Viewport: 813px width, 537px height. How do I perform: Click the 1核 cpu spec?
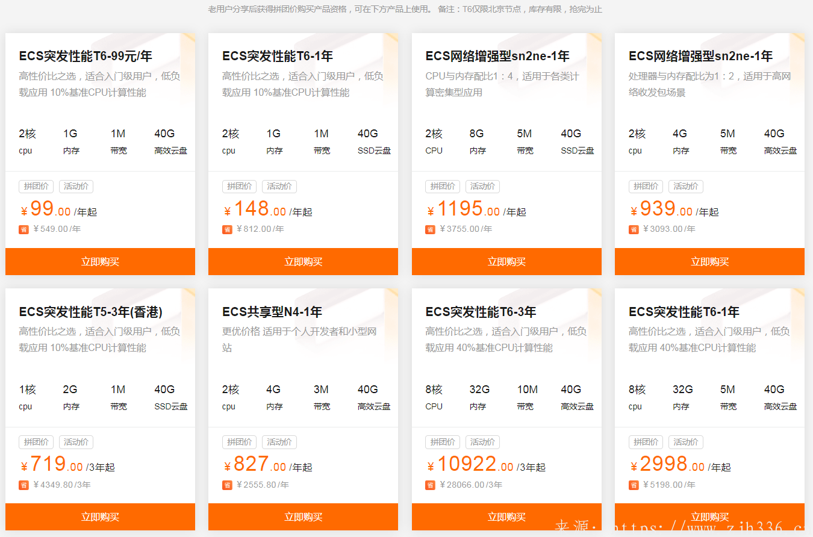pos(27,397)
